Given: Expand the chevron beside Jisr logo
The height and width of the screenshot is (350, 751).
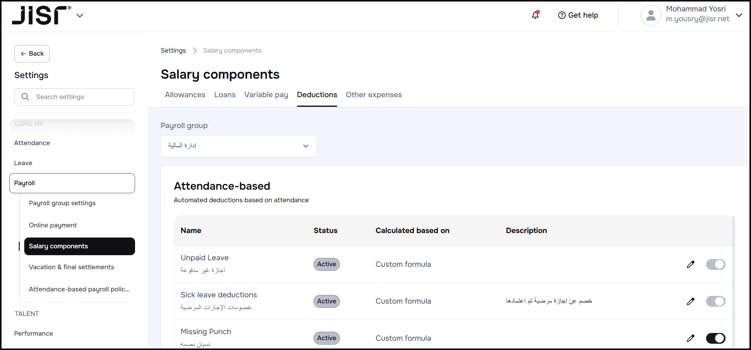Looking at the screenshot, I should 80,16.
